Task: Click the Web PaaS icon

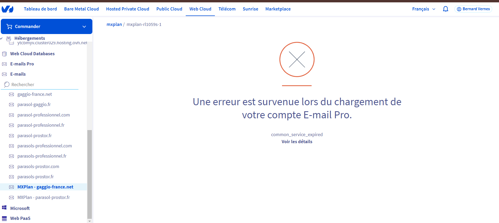Action: tap(4, 218)
